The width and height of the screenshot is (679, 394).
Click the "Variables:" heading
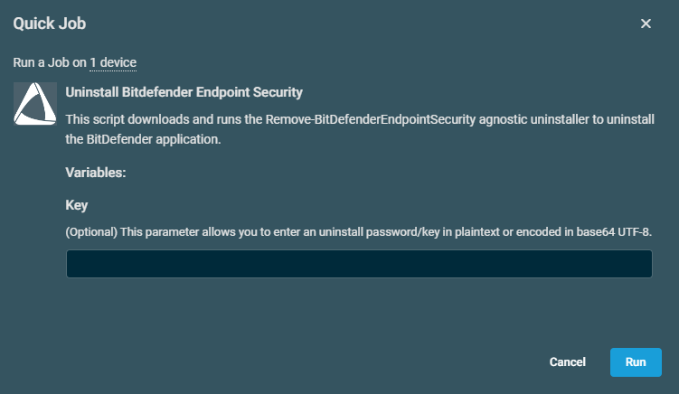pos(96,173)
